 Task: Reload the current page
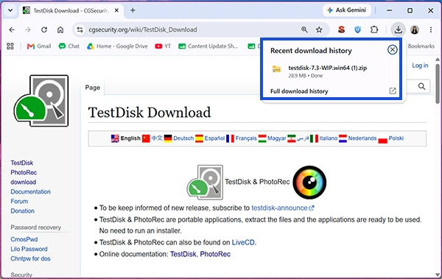click(x=44, y=29)
